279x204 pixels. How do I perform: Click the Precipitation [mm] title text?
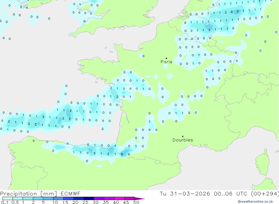coord(29,193)
